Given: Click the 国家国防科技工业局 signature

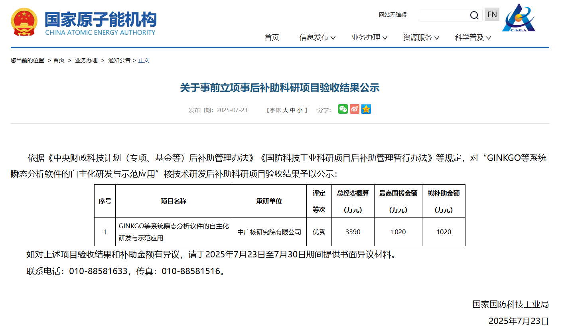Looking at the screenshot, I should (x=511, y=304).
